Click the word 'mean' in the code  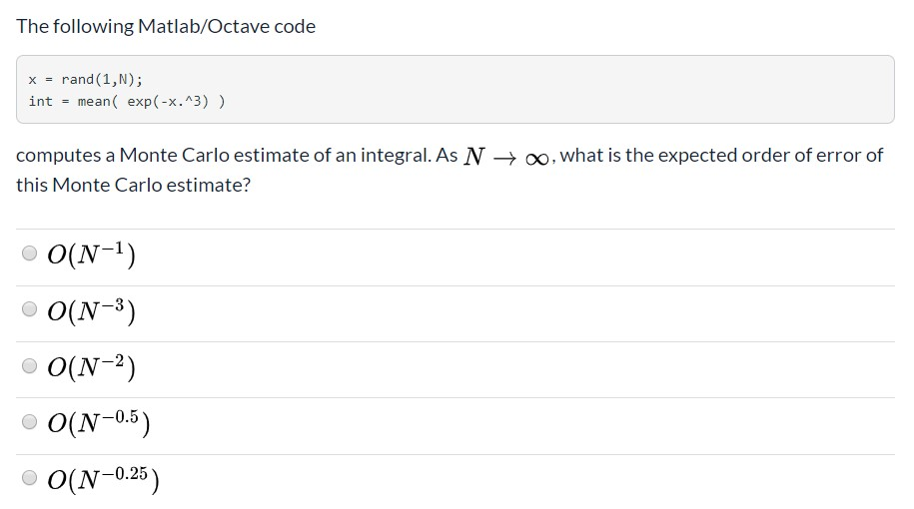(94, 102)
